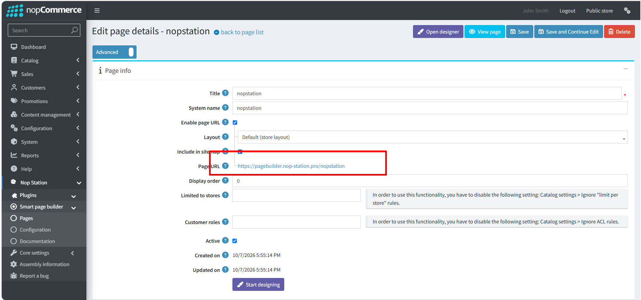Click the nopCommerce logo
The width and height of the screenshot is (641, 300).
click(44, 11)
